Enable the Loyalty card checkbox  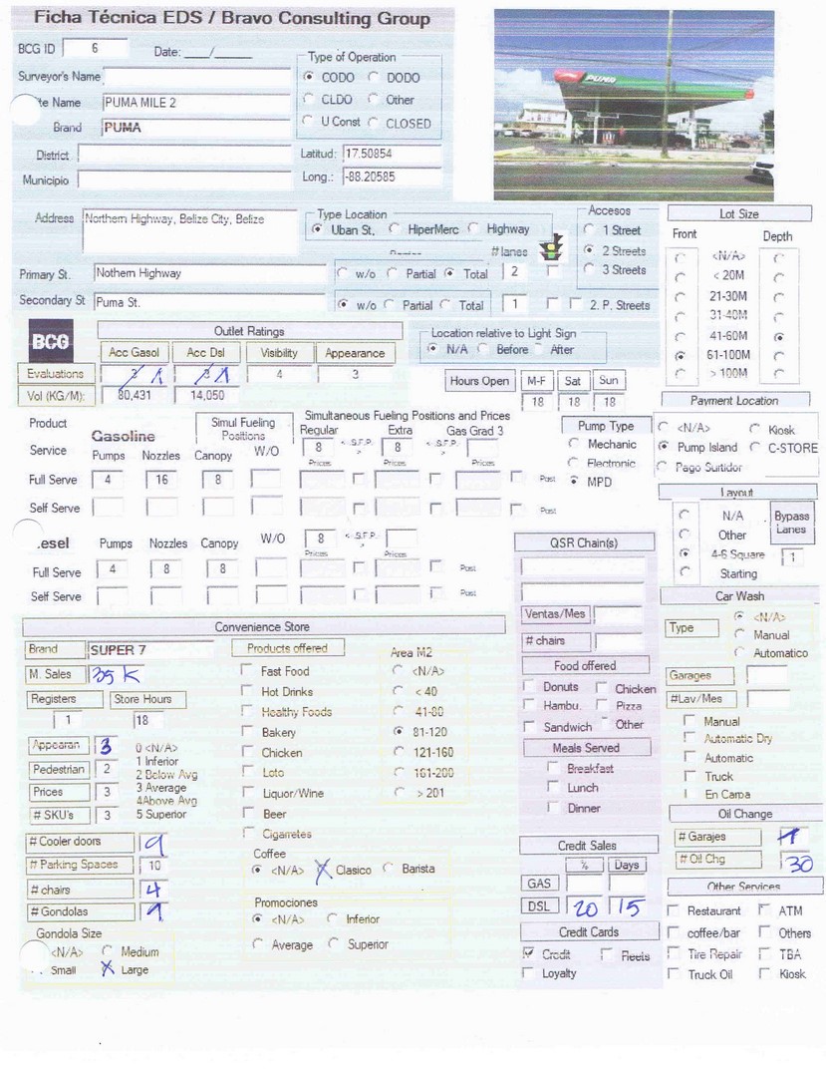pyautogui.click(x=528, y=972)
